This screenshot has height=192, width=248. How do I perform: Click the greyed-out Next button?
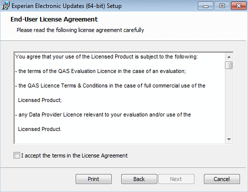click(x=176, y=179)
